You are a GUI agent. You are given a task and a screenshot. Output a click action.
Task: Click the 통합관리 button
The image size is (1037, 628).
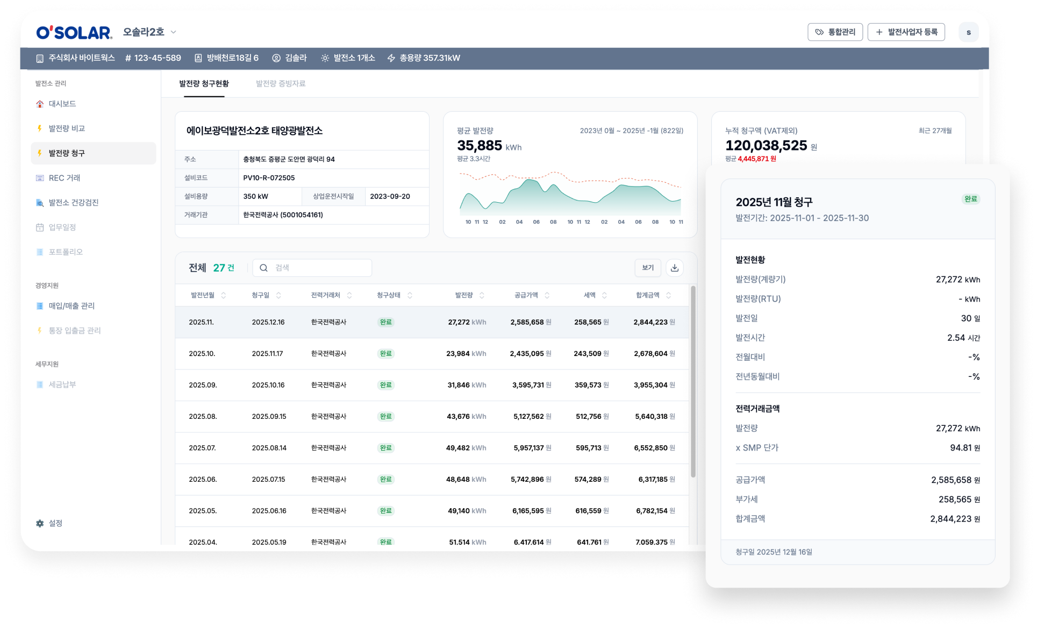point(835,32)
